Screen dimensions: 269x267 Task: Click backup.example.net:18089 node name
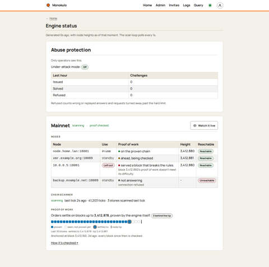(x=76, y=180)
